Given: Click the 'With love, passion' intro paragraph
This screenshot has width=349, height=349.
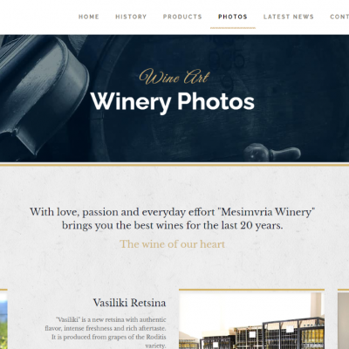Looking at the screenshot, I should pos(172,218).
